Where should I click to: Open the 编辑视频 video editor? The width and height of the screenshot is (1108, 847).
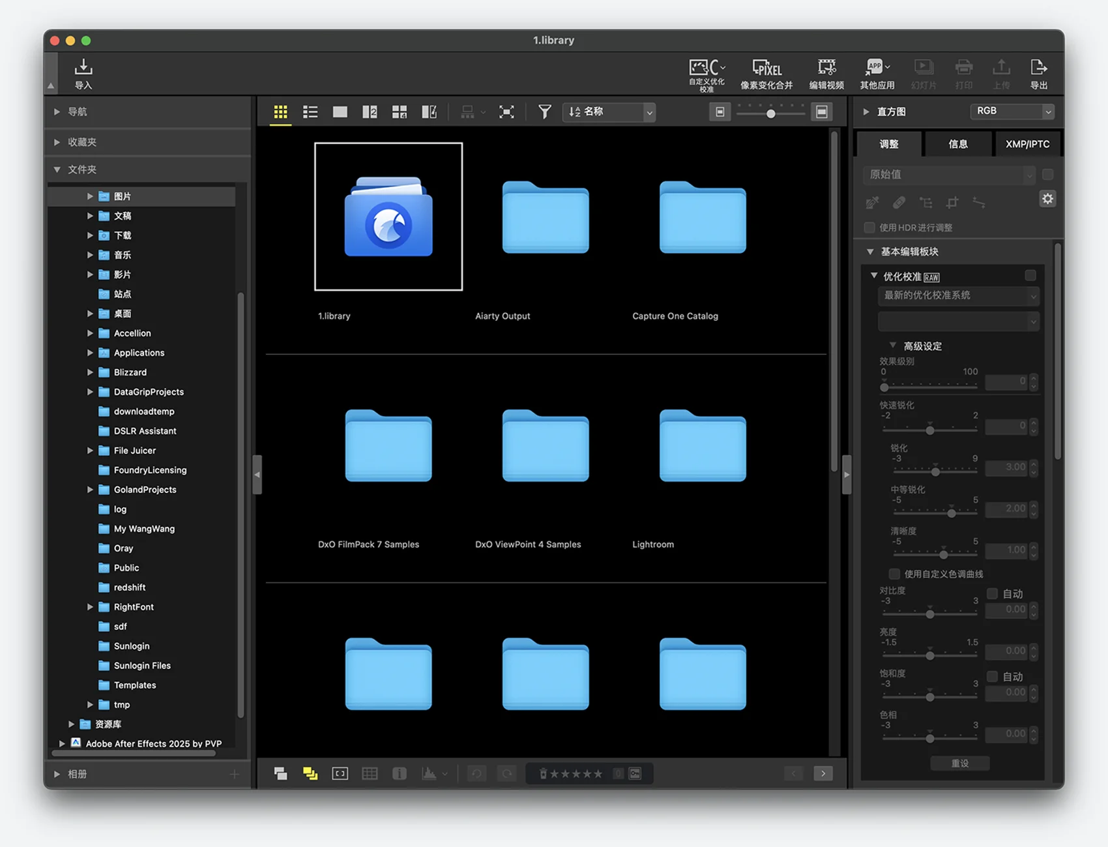[x=826, y=75]
